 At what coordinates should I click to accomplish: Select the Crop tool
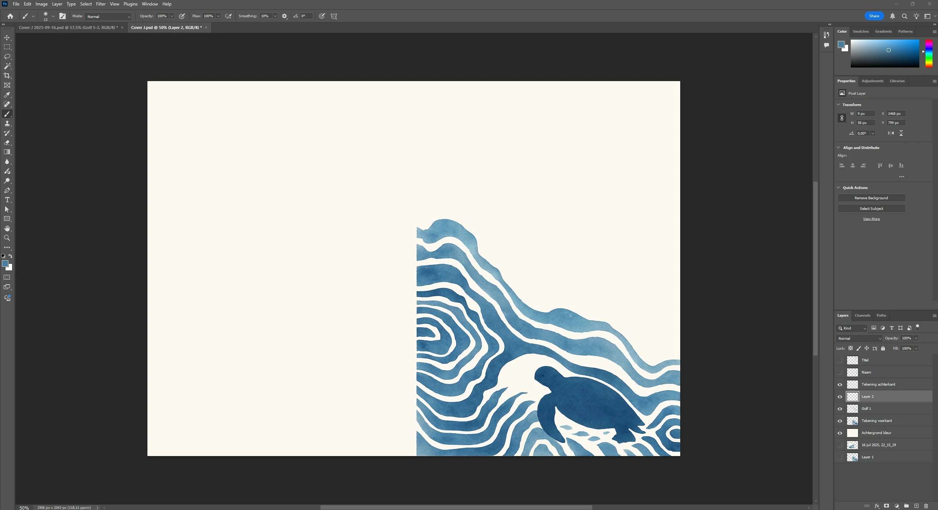7,76
